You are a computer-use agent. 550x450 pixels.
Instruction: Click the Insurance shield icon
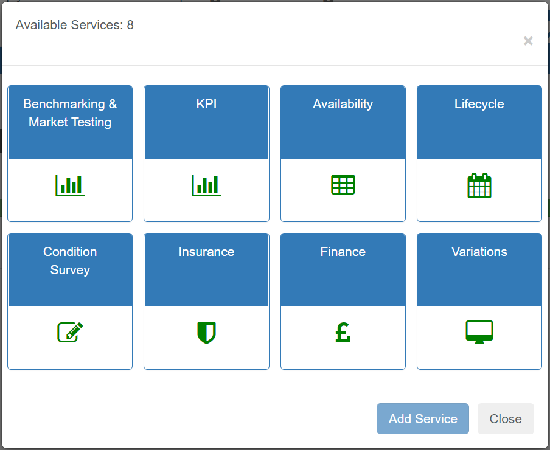[x=207, y=333]
